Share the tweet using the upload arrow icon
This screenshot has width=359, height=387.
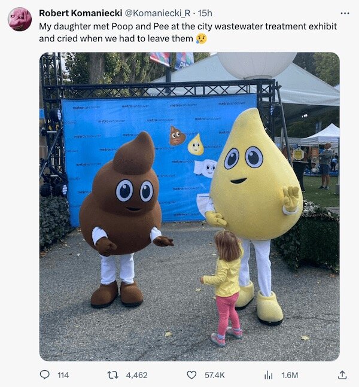tap(342, 375)
